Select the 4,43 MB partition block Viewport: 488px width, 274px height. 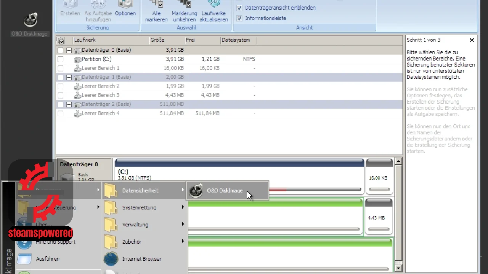379,216
